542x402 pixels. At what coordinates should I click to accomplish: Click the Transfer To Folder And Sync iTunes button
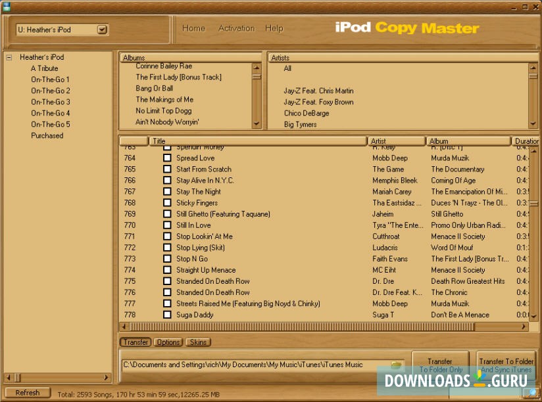506,365
